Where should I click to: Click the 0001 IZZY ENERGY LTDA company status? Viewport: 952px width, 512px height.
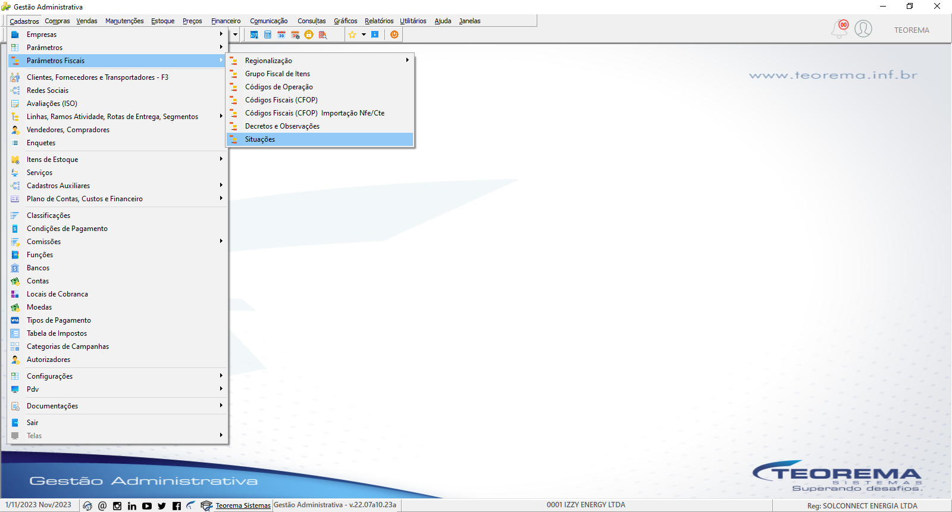pyautogui.click(x=586, y=505)
